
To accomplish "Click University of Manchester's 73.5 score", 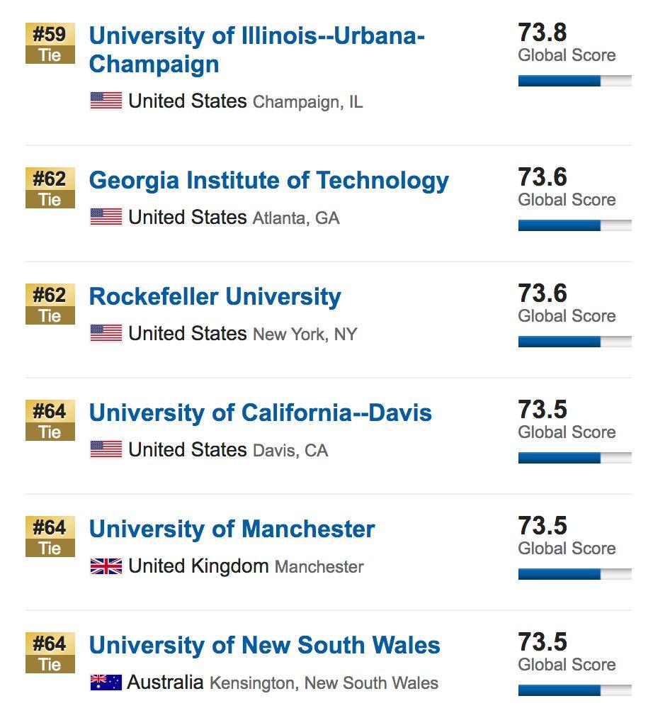I will 543,526.
